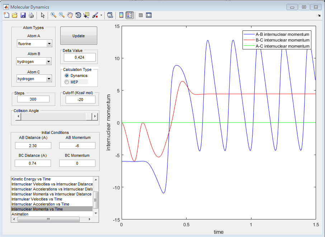The image size is (325, 237).
Task: Click the Hide Plot Tools icon
Action: coord(141,15)
